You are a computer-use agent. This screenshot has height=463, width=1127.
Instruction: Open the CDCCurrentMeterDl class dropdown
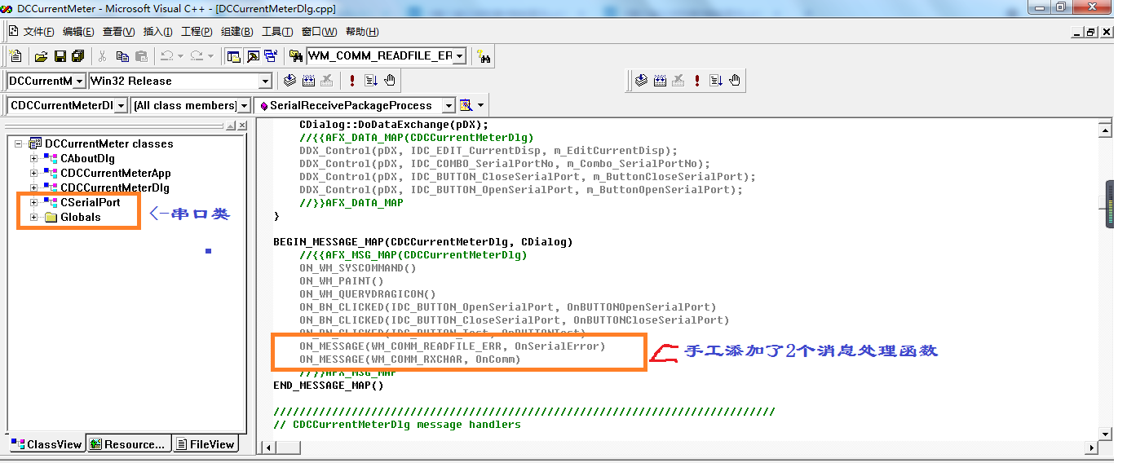pos(122,105)
